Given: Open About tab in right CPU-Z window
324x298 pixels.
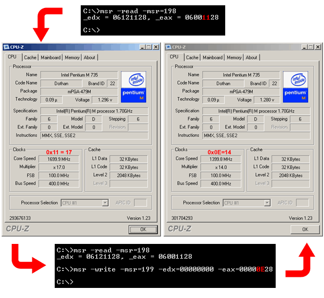Looking at the screenshot, I should click(251, 58).
